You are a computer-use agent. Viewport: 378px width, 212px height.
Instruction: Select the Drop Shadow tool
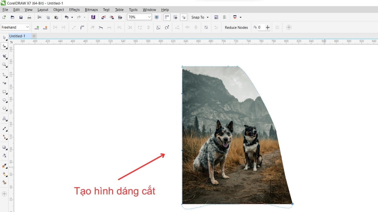coord(4,147)
